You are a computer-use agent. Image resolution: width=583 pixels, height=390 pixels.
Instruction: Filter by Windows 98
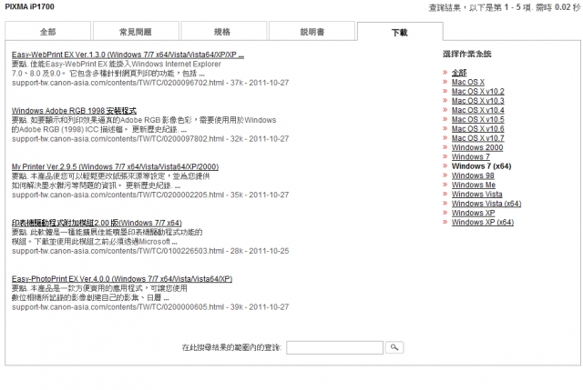point(473,175)
